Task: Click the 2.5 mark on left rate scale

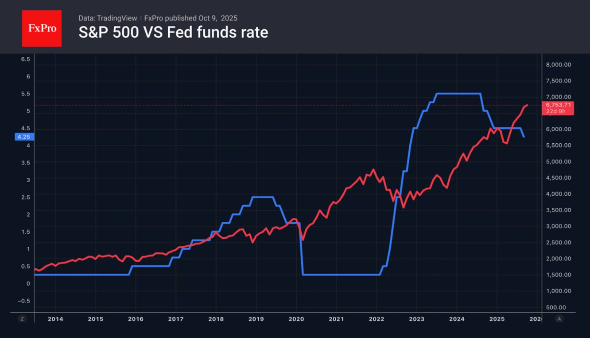Action: (x=26, y=197)
